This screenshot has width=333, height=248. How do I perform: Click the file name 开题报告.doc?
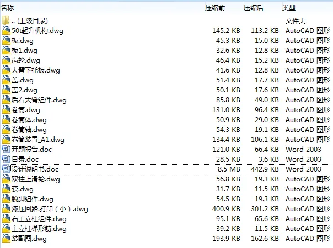click(32, 150)
